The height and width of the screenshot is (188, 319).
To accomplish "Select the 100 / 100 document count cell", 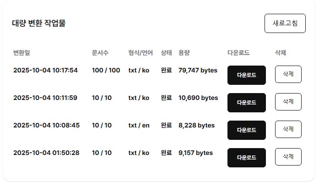I will point(106,71).
